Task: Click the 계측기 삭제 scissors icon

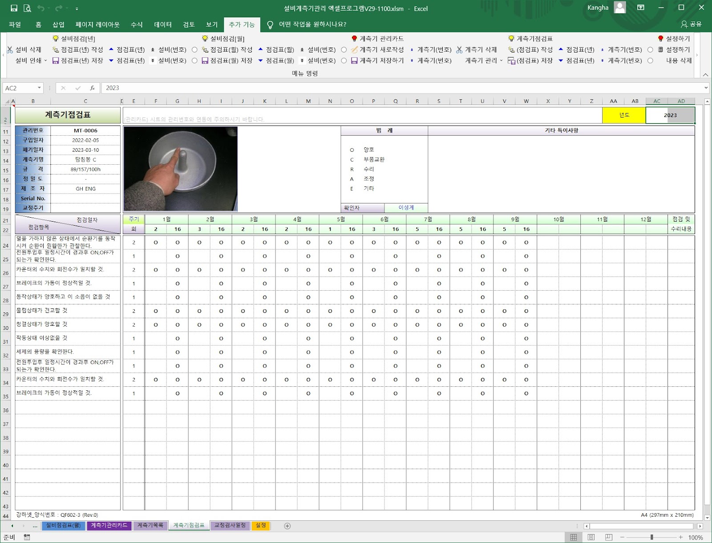Action: tap(460, 50)
